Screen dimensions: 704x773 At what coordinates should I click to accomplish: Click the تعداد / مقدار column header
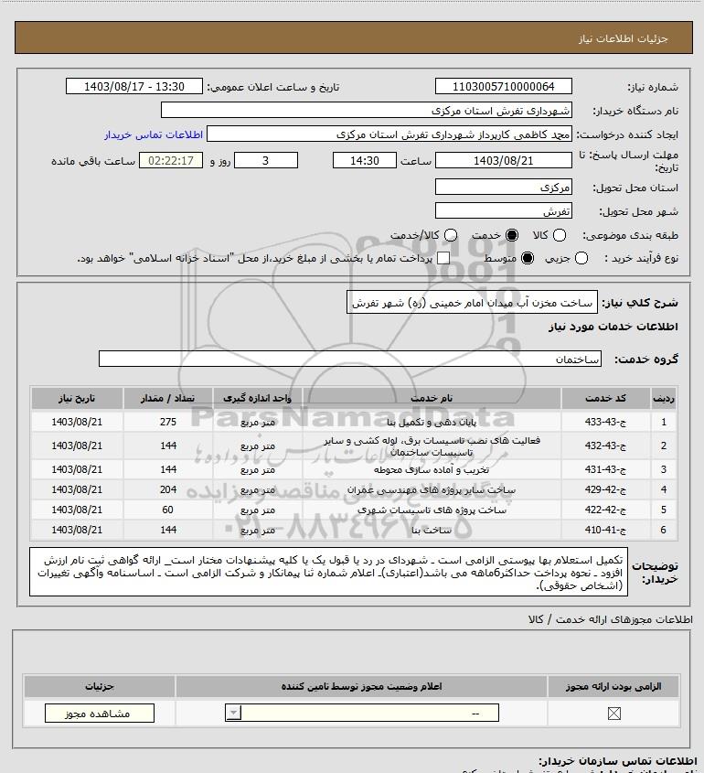167,398
